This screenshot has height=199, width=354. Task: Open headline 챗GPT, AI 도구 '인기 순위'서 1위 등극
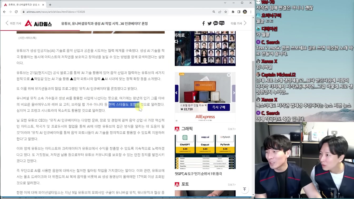[x=198, y=174]
